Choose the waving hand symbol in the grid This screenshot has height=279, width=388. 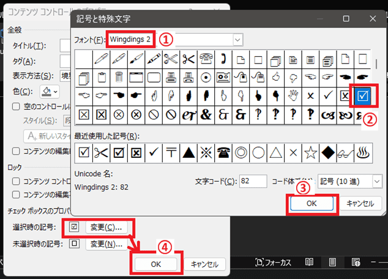[x=294, y=95]
